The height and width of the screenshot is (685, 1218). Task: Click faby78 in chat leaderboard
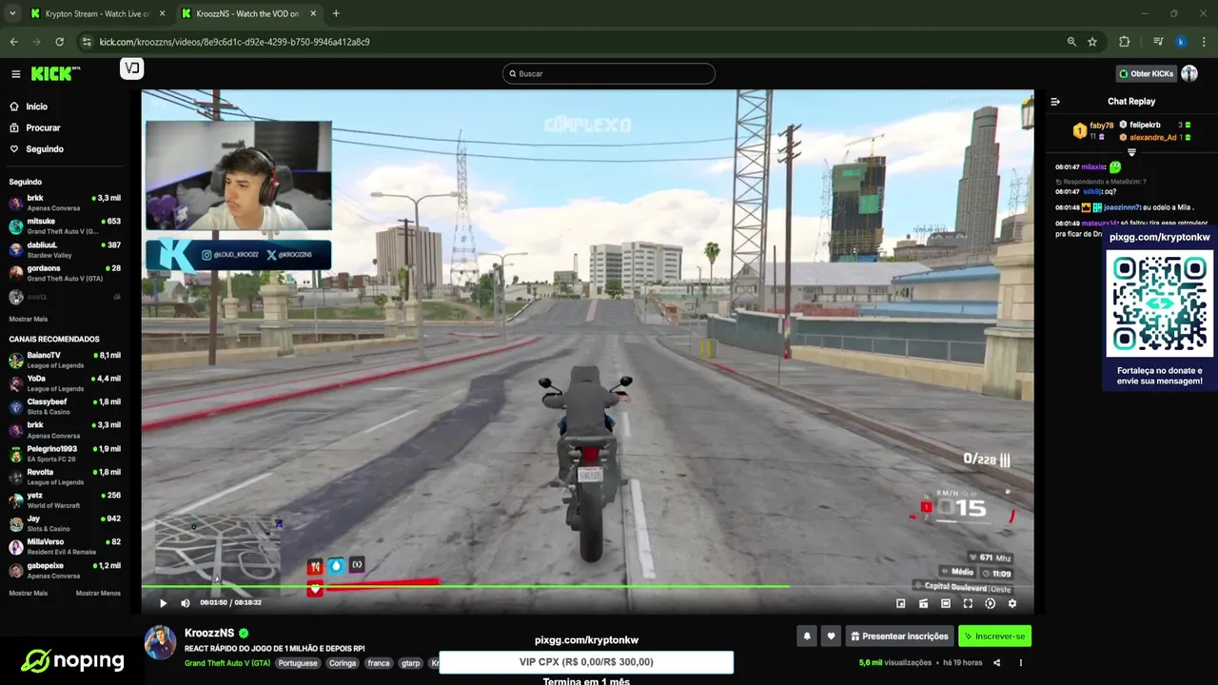[1101, 126]
